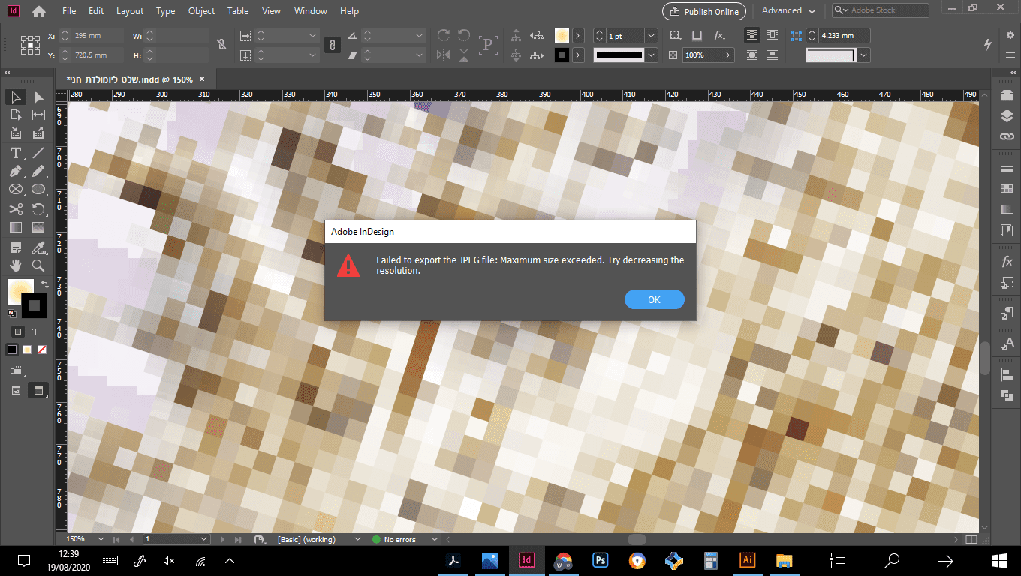Click the drop shadow icon in control bar
This screenshot has width=1021, height=576.
point(697,35)
